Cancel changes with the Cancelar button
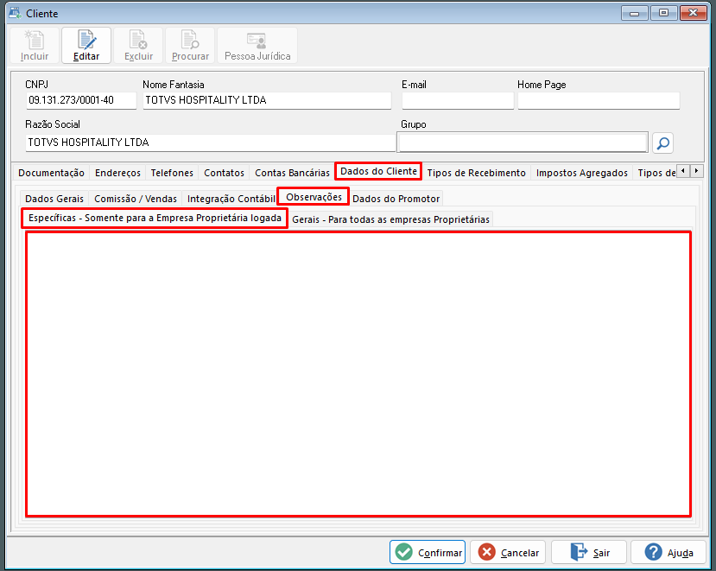This screenshot has width=716, height=571. 508,552
